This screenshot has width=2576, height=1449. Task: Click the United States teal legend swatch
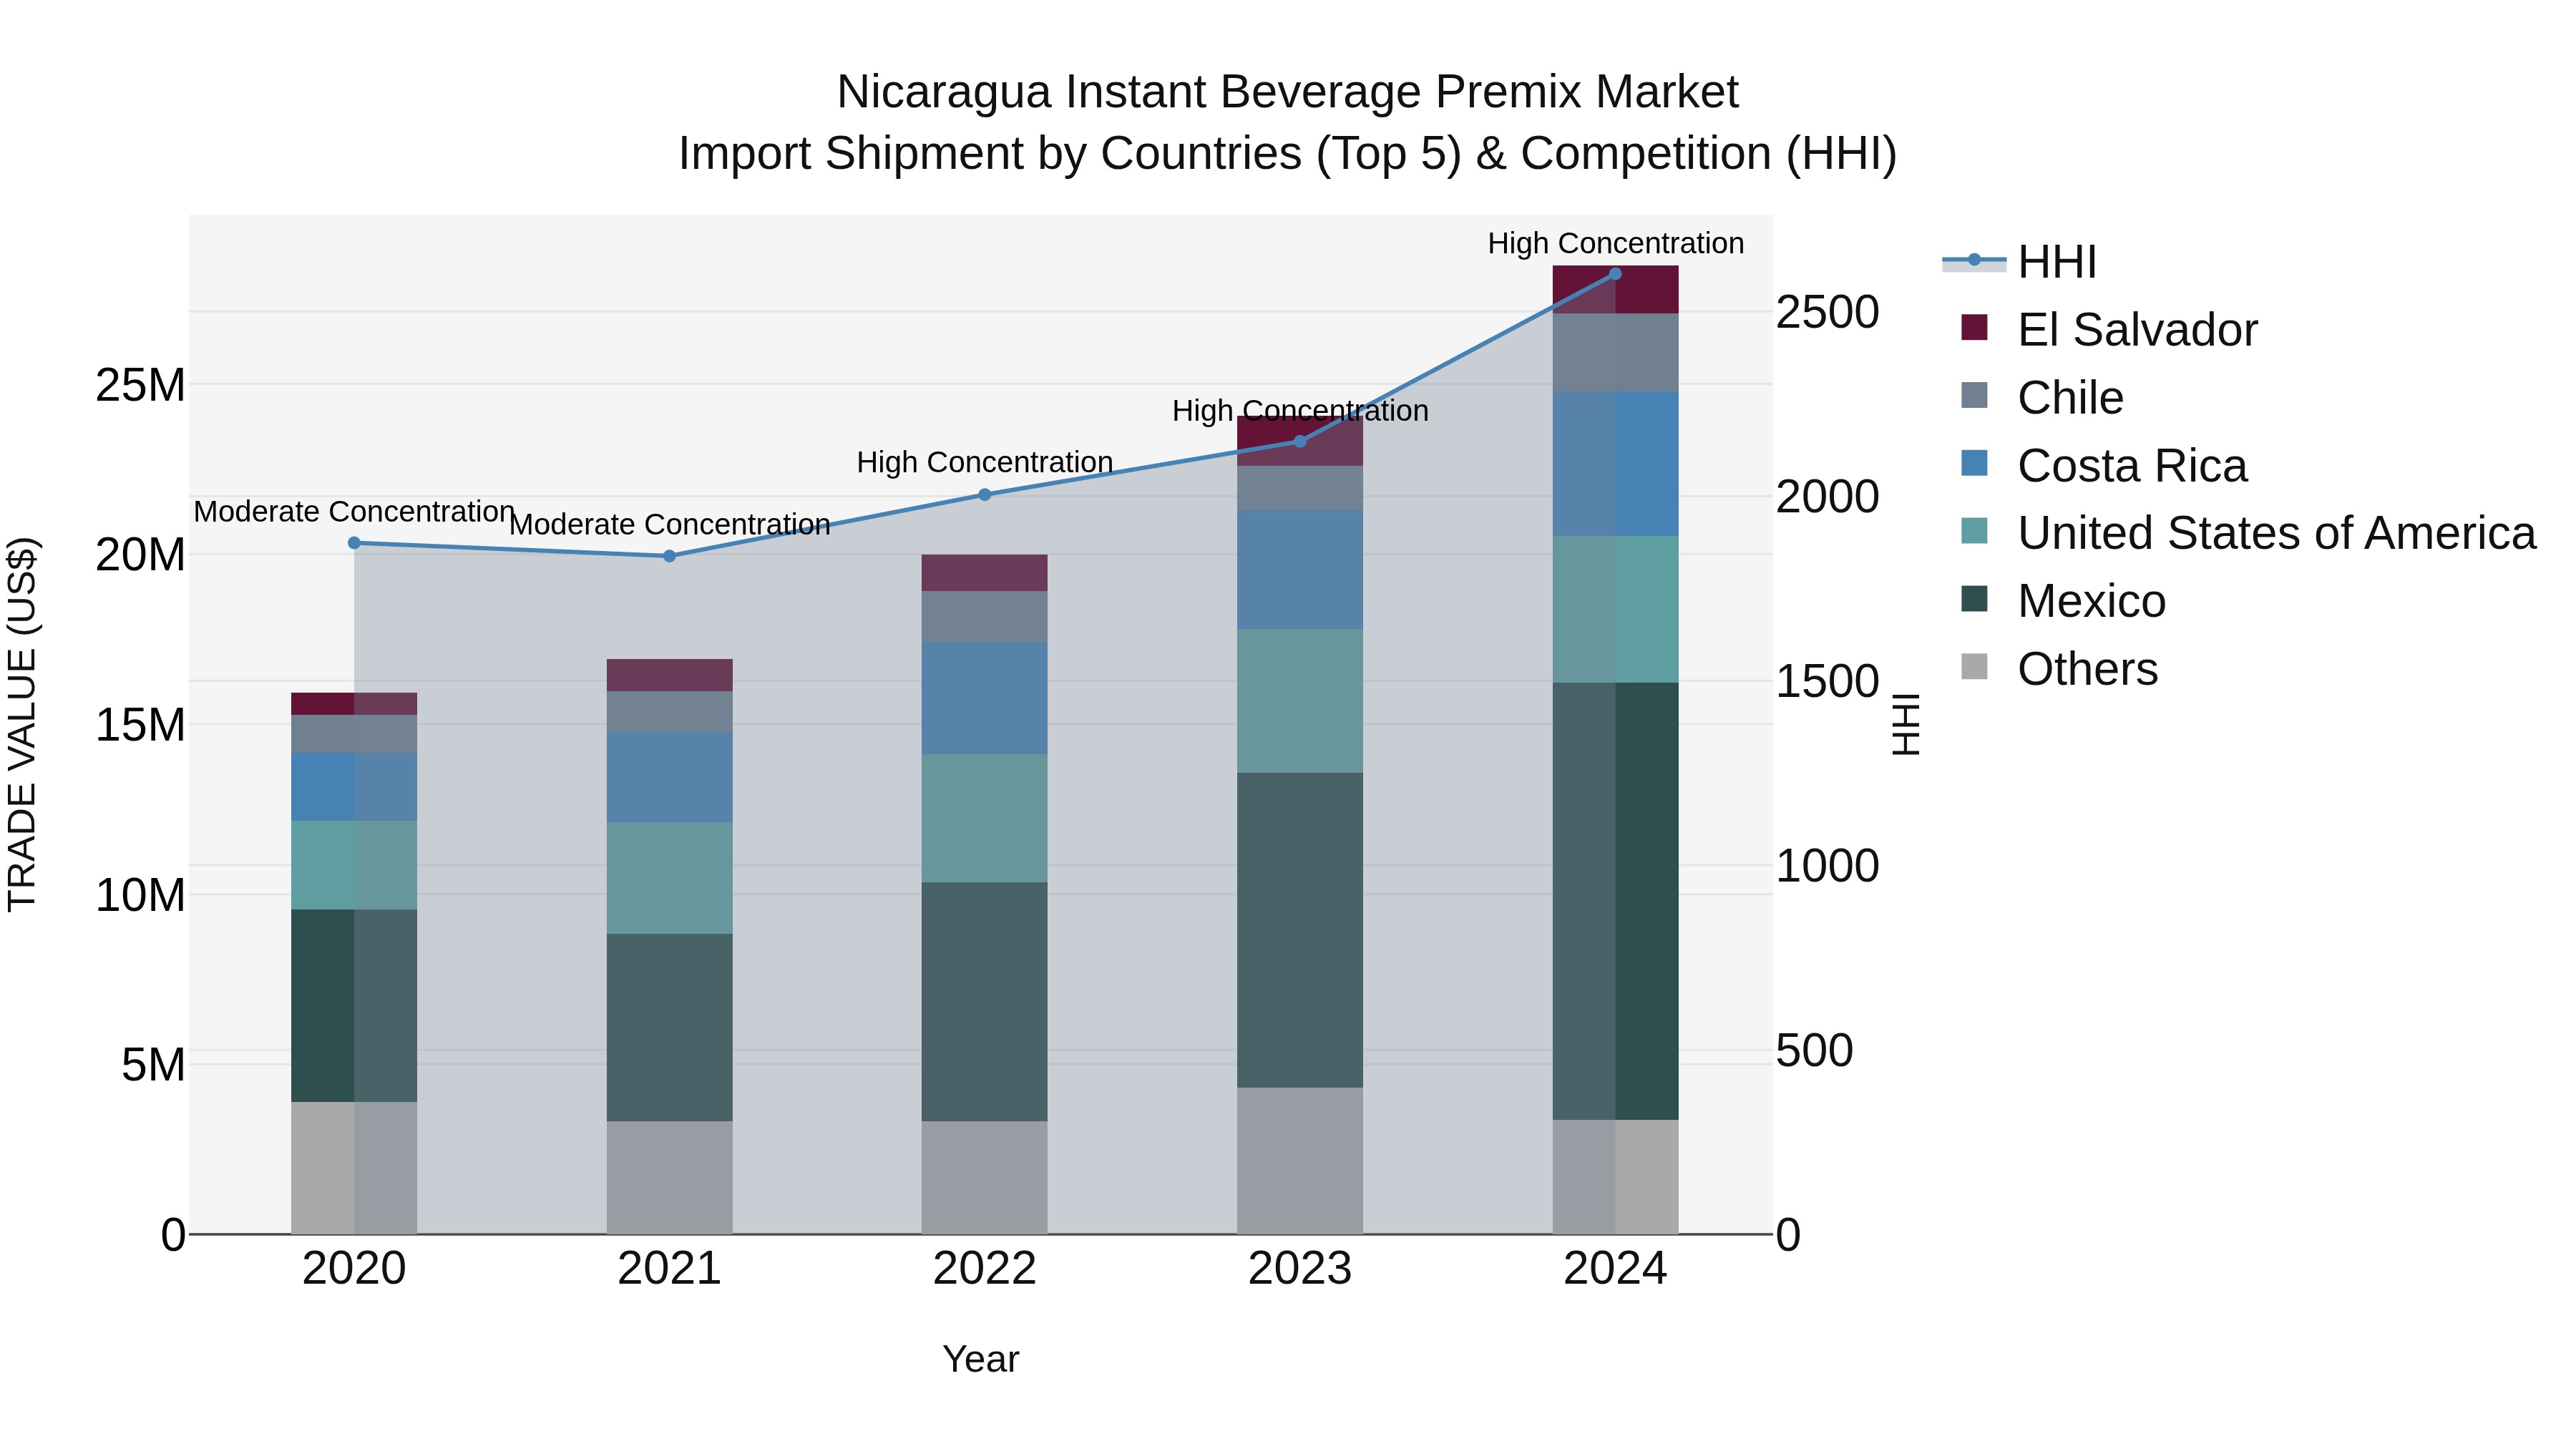(x=1974, y=531)
